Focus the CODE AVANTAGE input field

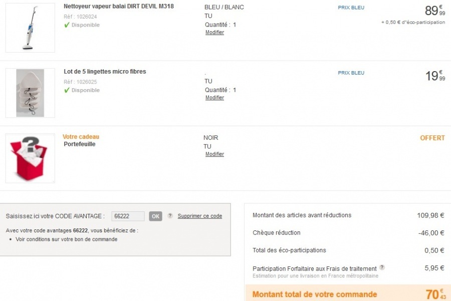tap(128, 216)
